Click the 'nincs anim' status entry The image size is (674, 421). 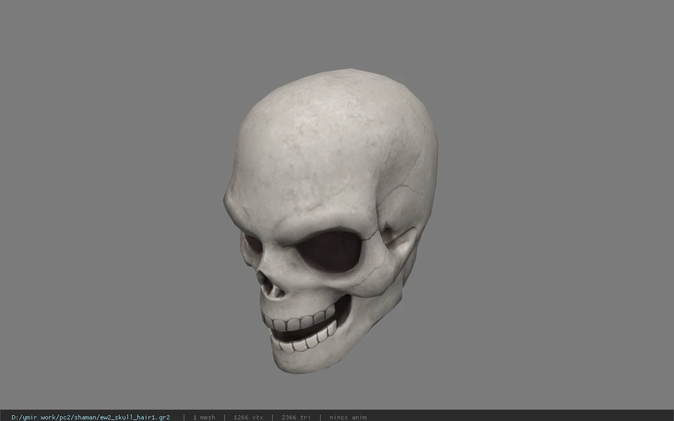(348, 417)
